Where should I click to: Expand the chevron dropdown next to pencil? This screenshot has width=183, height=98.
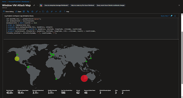(40, 12)
